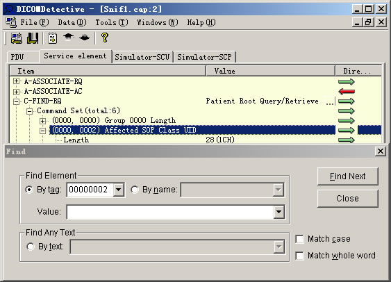
Task: Click the notepad document toolbar icon
Action: [52, 38]
